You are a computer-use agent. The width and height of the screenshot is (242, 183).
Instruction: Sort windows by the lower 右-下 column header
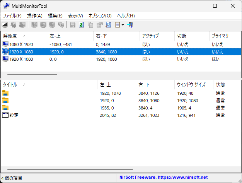[x=155, y=85]
